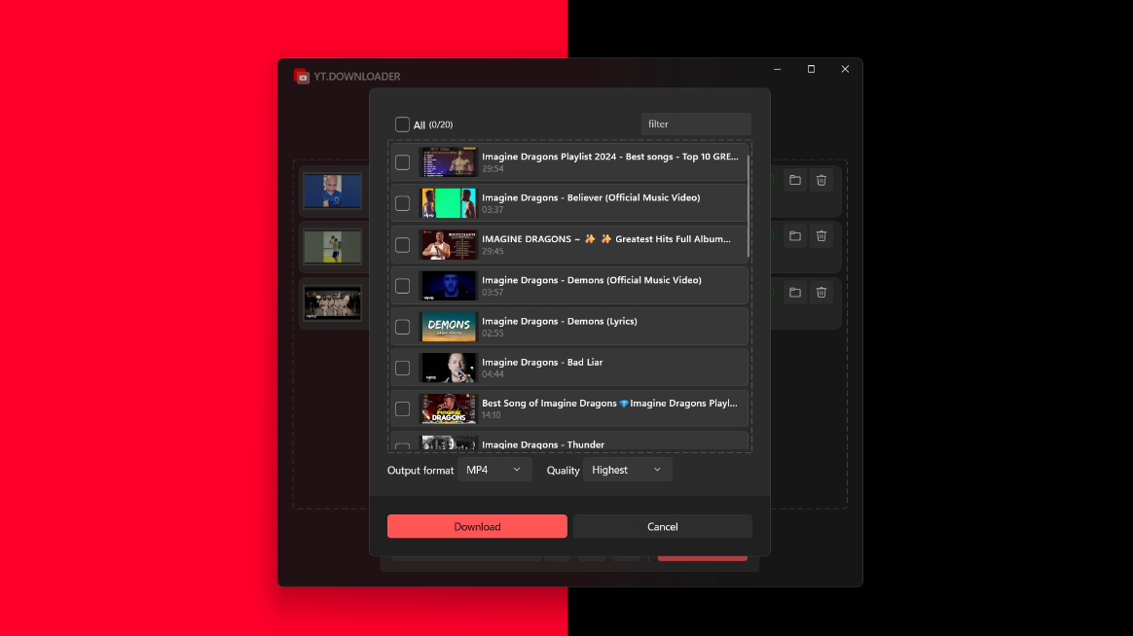Image resolution: width=1133 pixels, height=636 pixels.
Task: Click the Cancel button
Action: (663, 526)
